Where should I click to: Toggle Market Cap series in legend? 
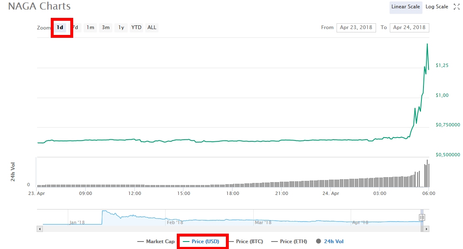click(156, 242)
